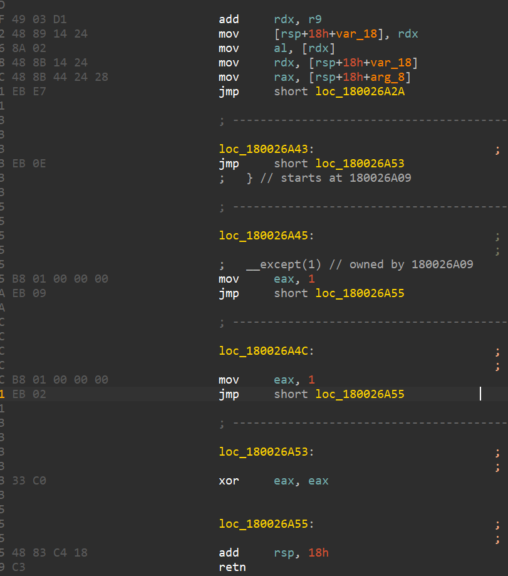Screen dimensions: 508x576
Task: Select the 'xor eax, eax' instruction mnemonic
Action: (x=229, y=481)
